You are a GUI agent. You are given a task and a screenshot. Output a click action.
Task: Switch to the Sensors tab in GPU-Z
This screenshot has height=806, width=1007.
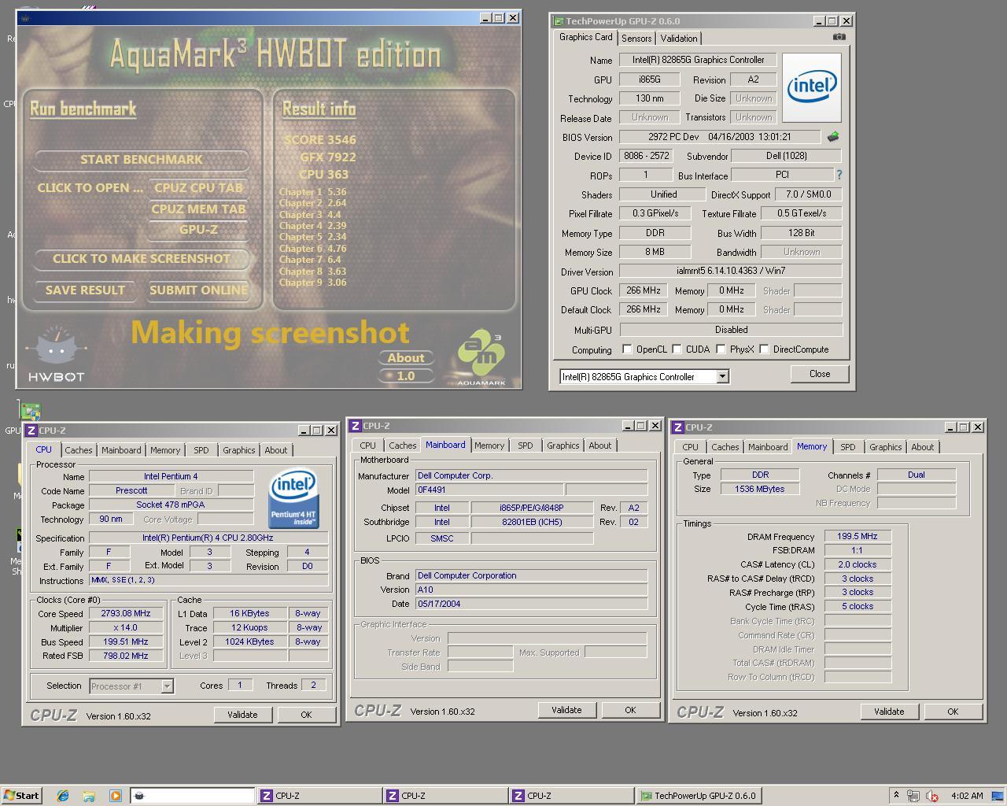pos(636,39)
